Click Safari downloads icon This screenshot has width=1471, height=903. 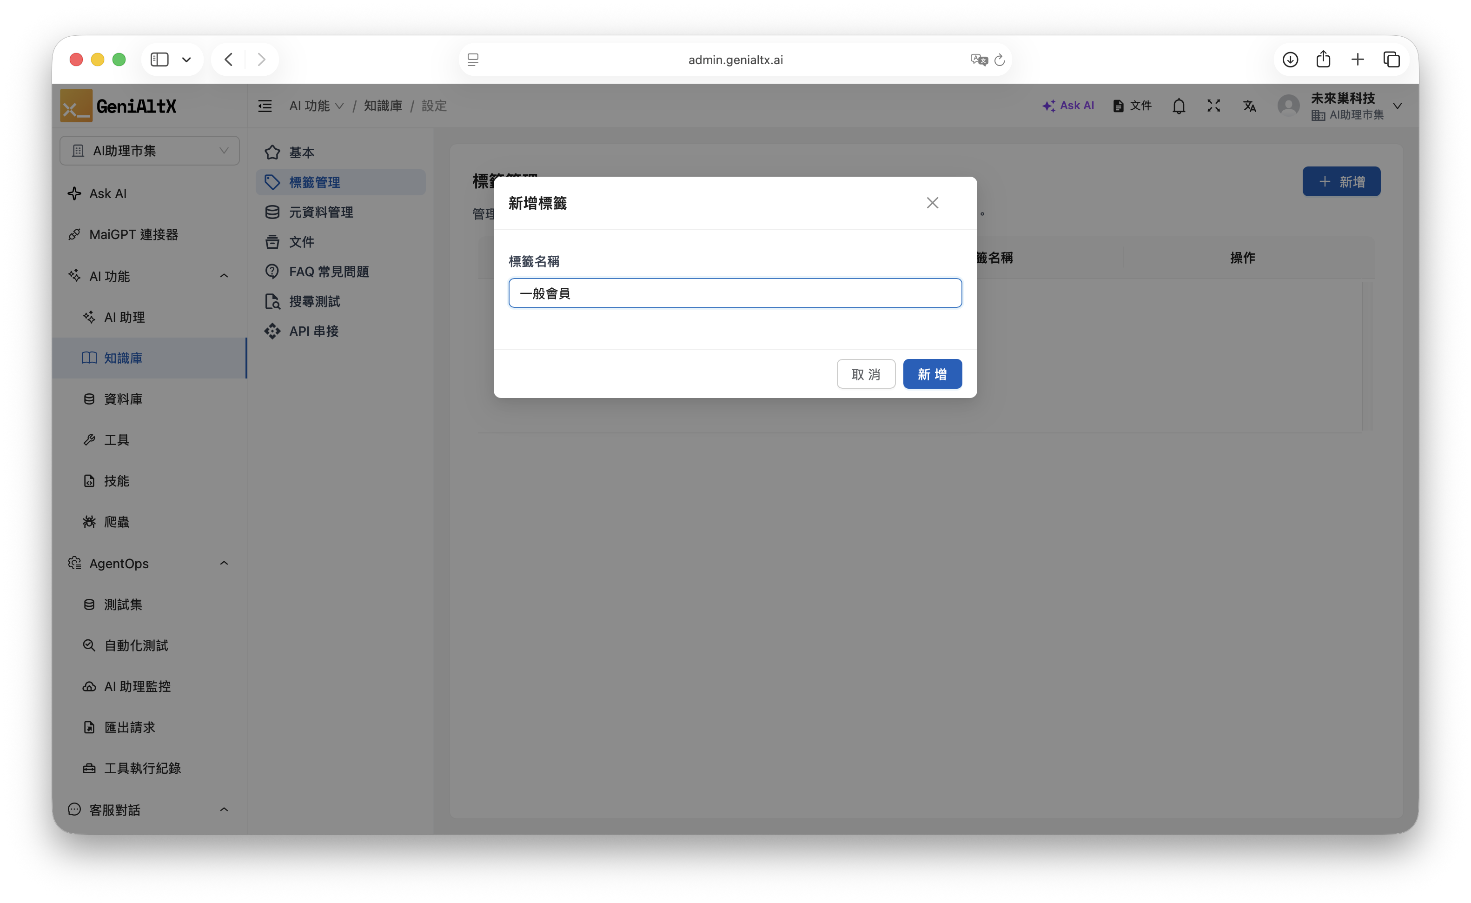click(x=1290, y=60)
